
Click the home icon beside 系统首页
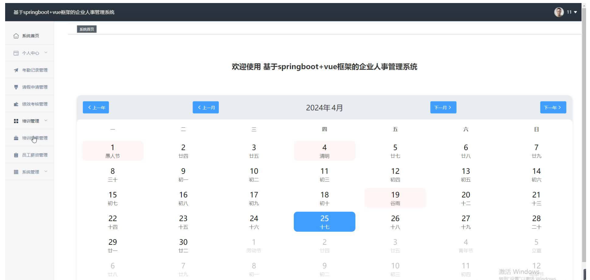coord(16,36)
